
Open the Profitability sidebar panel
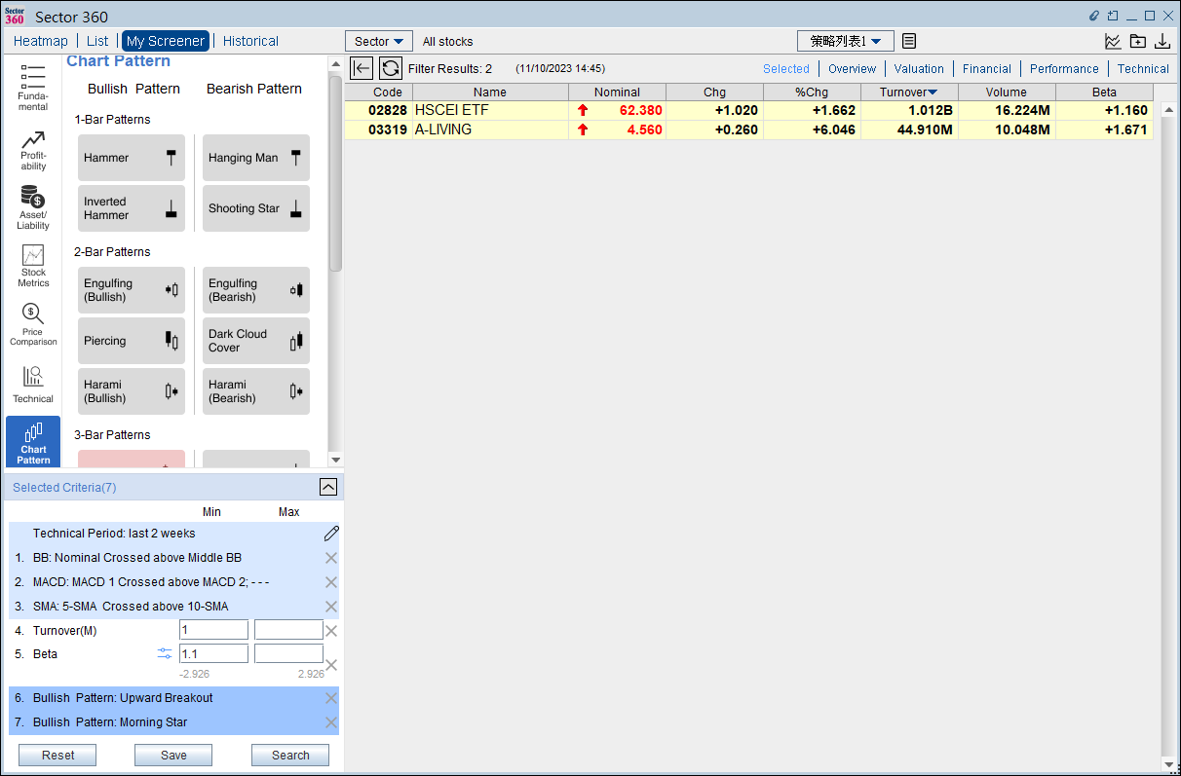[x=32, y=148]
